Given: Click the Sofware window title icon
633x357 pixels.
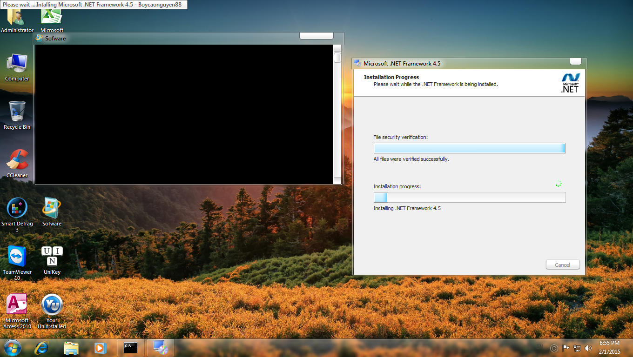Looking at the screenshot, I should tap(40, 38).
